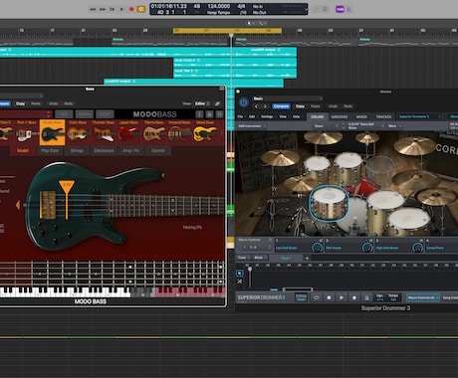
Task: Open Block dropdown in song track area
Action: click(x=261, y=258)
